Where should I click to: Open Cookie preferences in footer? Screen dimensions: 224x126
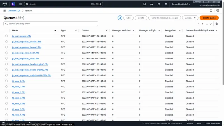click(x=212, y=123)
